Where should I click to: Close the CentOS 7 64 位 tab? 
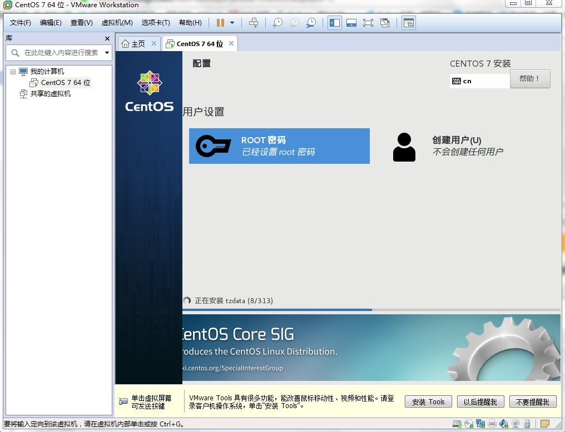pyautogui.click(x=231, y=43)
